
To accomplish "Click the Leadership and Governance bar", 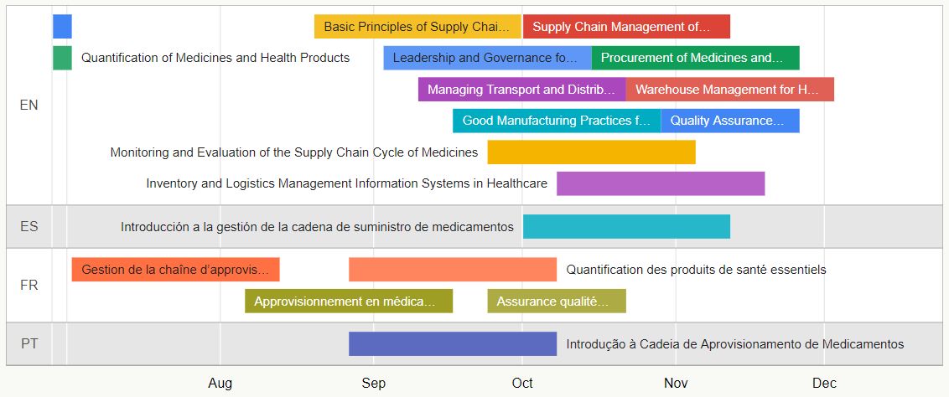I will (487, 58).
